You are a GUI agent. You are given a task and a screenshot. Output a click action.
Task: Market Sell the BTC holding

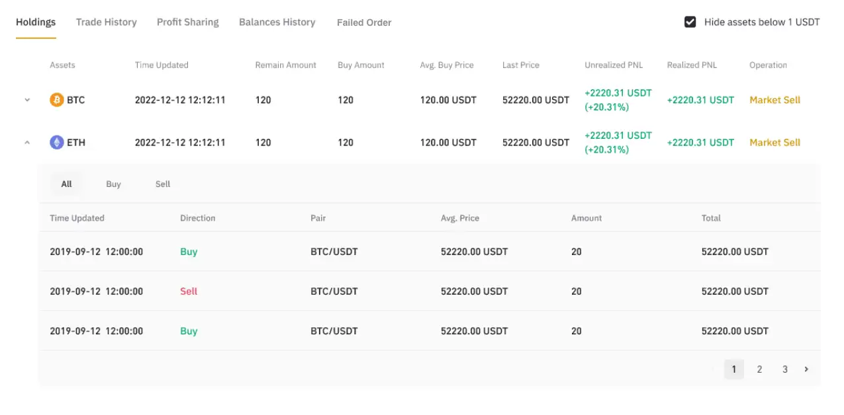tap(774, 100)
